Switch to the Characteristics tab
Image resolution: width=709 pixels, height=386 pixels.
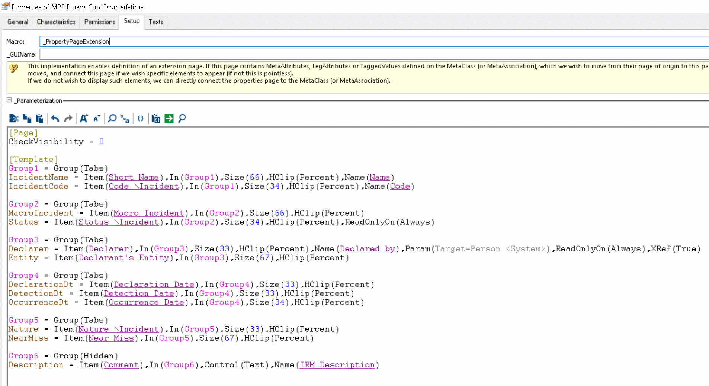[x=56, y=22]
